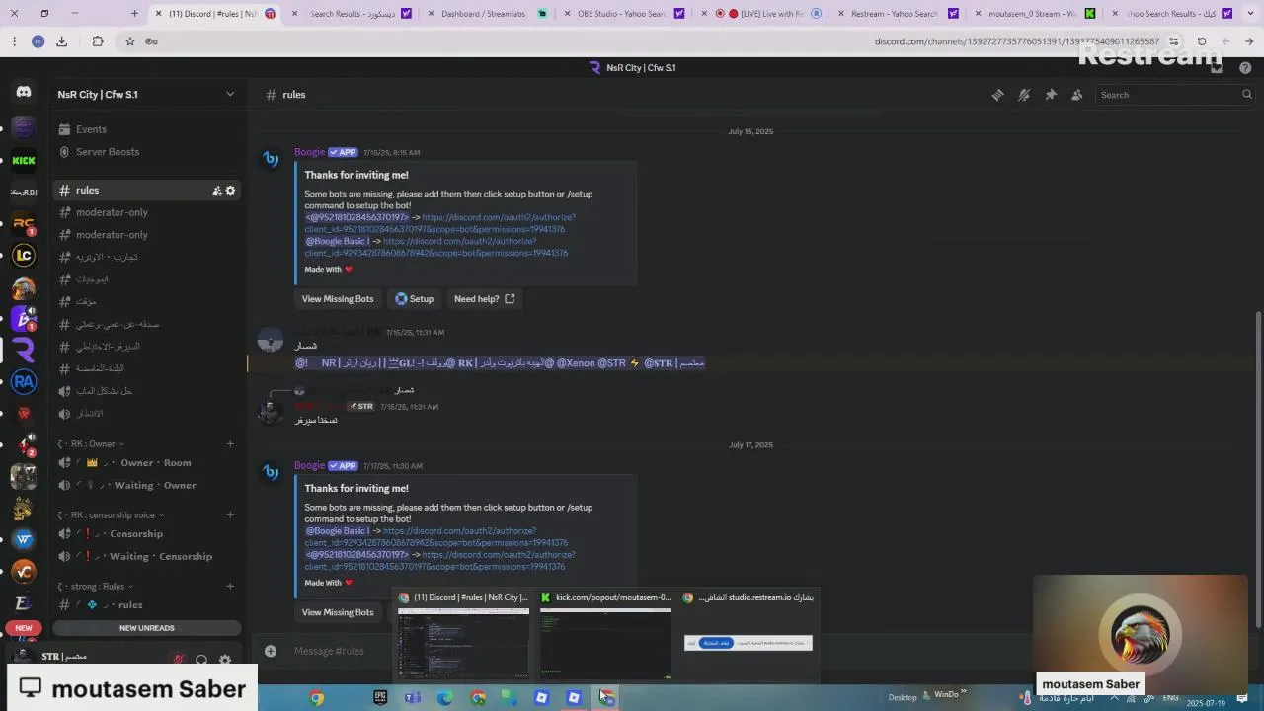Reload the page in browser toolbar
The height and width of the screenshot is (711, 1264).
(x=1202, y=41)
